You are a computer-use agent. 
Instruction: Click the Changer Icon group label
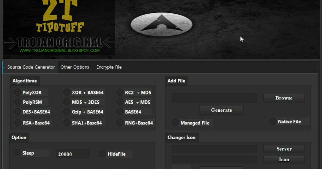point(181,137)
